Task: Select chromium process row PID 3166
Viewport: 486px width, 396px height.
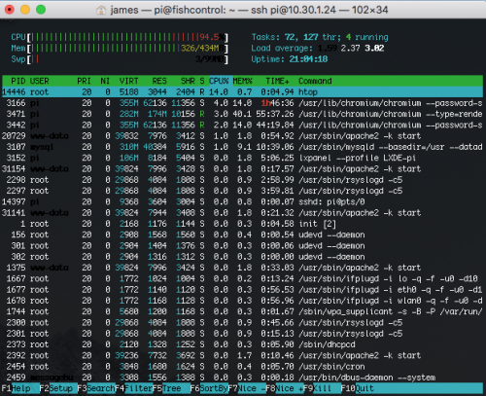Action: click(x=242, y=103)
